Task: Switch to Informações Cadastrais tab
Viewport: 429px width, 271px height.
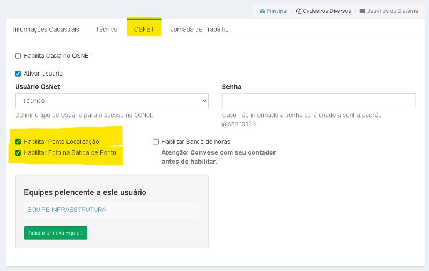Action: point(46,30)
